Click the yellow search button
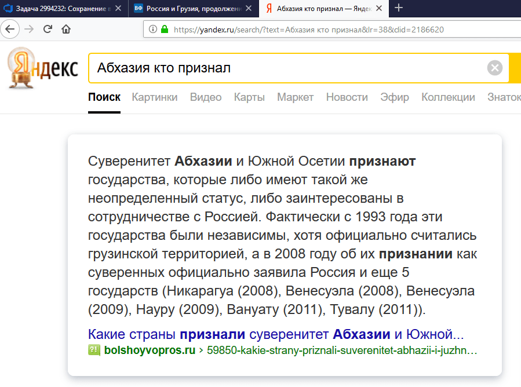This screenshot has height=387, width=521. tap(515, 68)
